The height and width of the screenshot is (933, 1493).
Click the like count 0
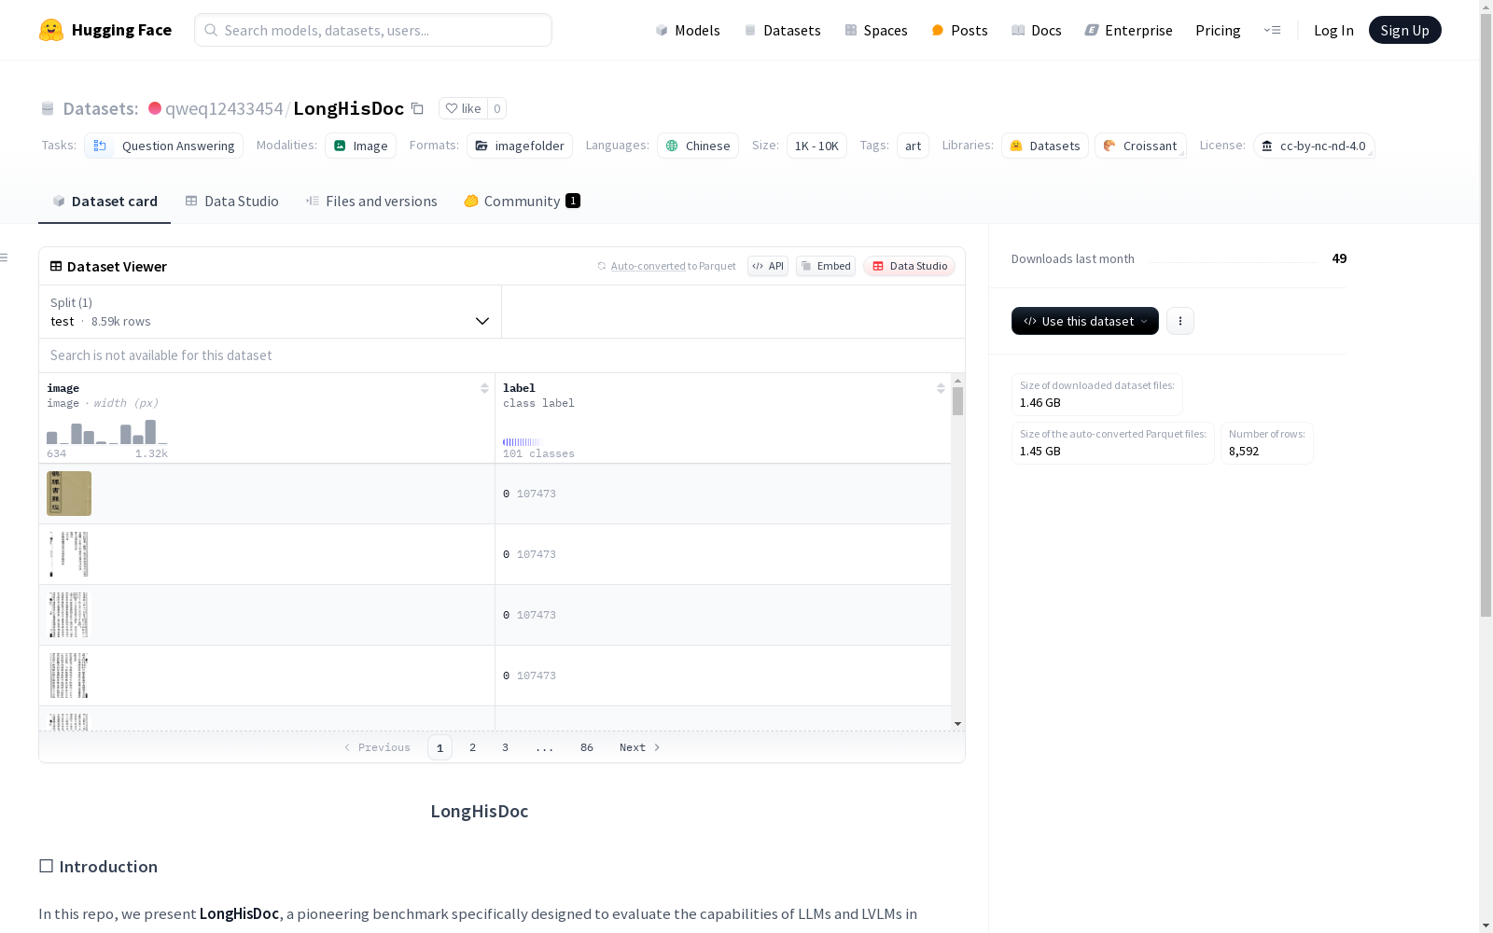[497, 108]
